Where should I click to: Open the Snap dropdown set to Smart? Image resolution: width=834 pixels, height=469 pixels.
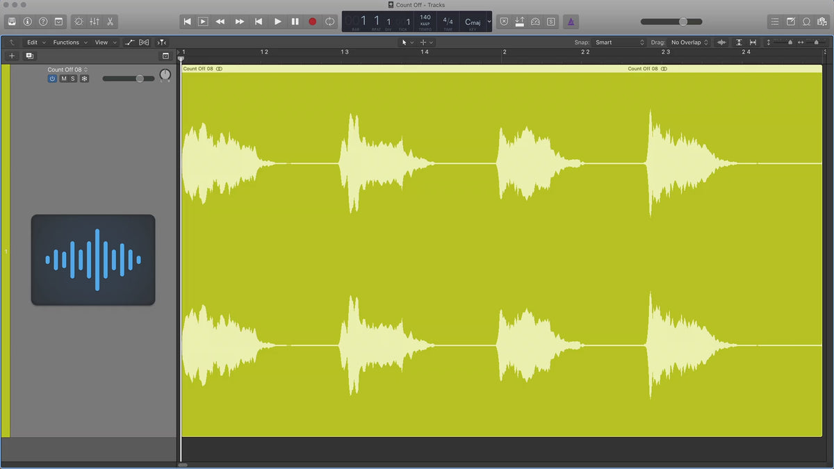(619, 42)
